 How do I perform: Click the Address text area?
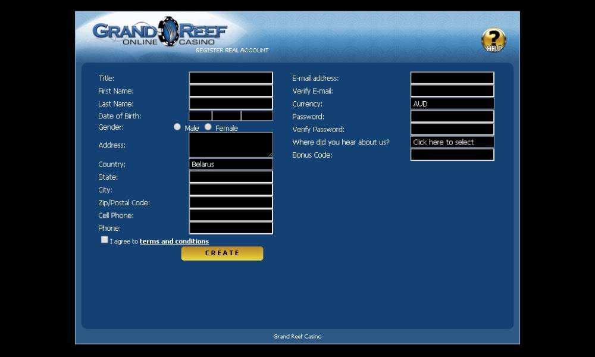[x=231, y=145]
